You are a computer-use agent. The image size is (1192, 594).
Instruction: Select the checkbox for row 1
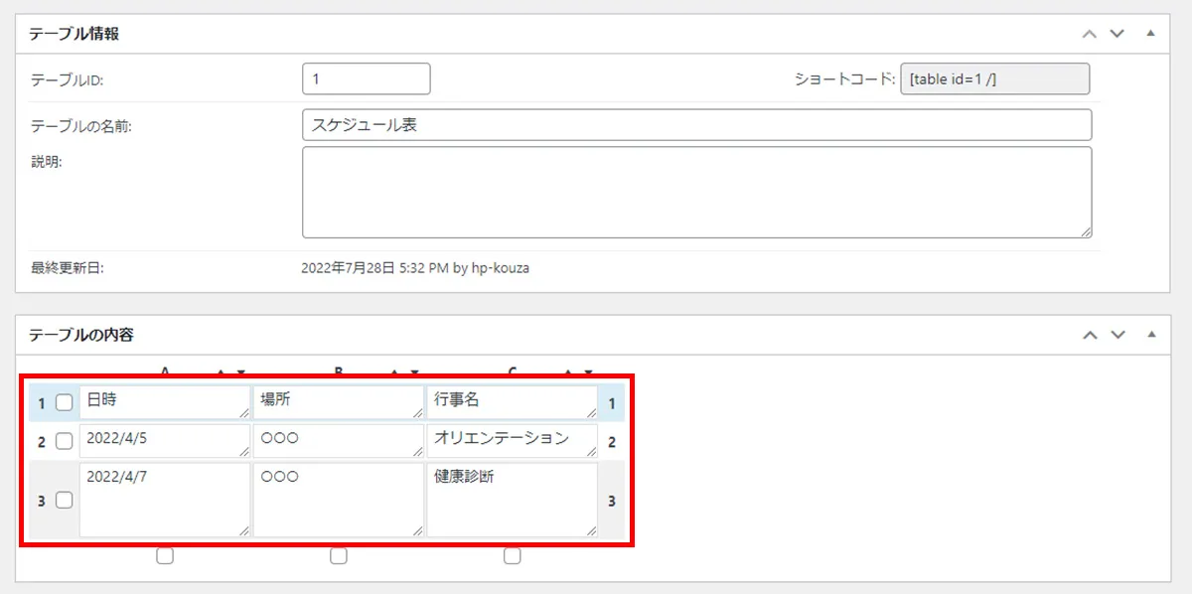pyautogui.click(x=65, y=402)
